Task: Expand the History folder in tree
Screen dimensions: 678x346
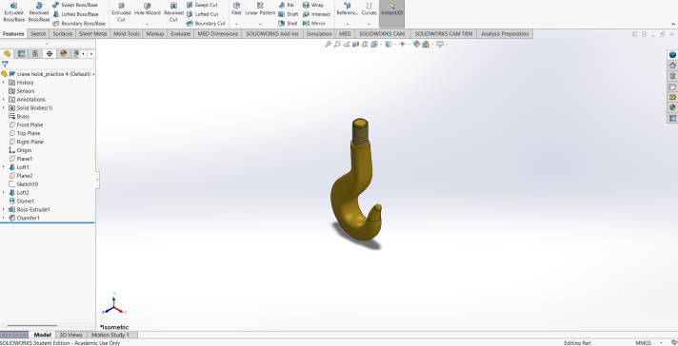Action: [x=4, y=83]
